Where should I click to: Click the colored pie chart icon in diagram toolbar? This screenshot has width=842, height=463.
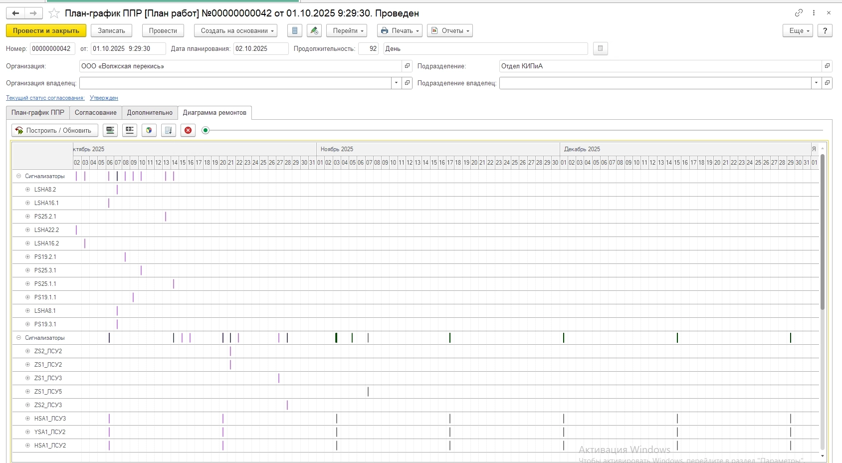click(x=149, y=131)
